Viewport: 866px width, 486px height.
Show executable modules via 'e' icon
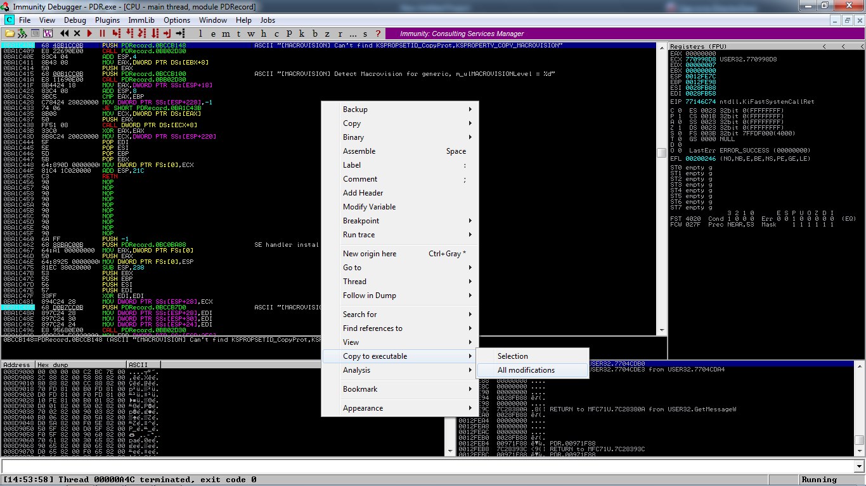(x=214, y=34)
